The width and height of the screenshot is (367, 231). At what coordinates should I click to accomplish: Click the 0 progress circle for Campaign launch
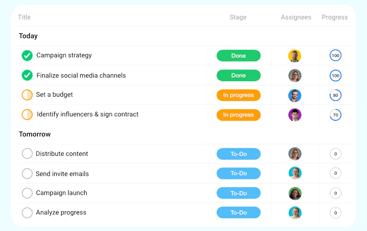(x=335, y=193)
